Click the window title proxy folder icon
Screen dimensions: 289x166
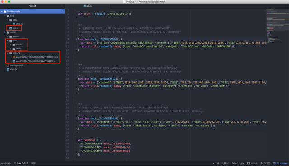pos(124,2)
